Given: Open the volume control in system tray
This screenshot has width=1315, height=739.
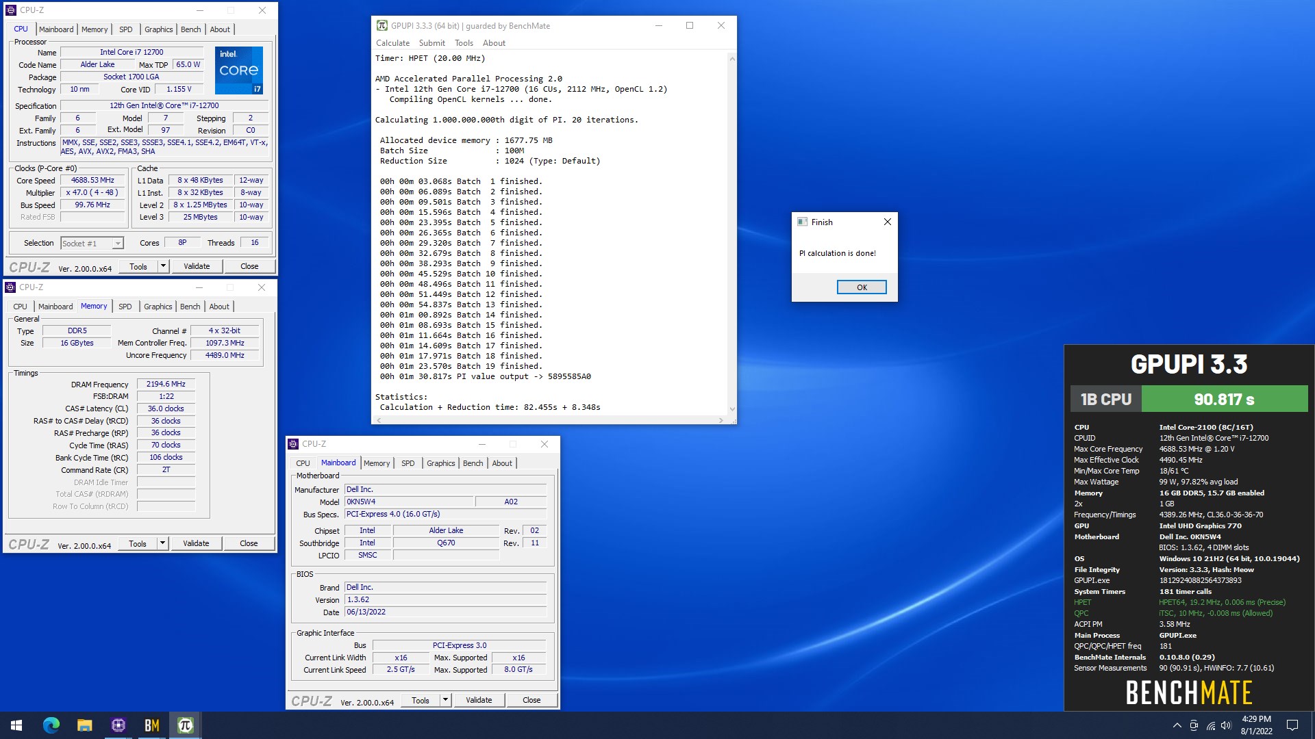Looking at the screenshot, I should pos(1226,725).
